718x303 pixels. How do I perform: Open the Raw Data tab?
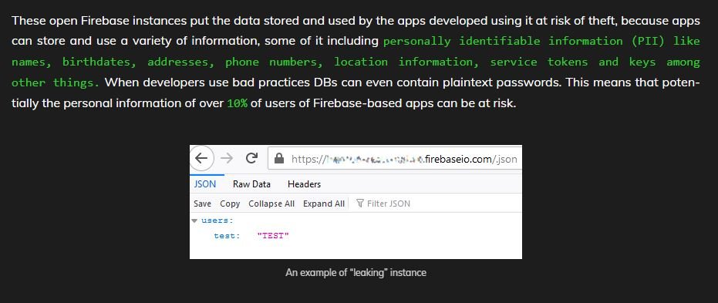click(251, 184)
